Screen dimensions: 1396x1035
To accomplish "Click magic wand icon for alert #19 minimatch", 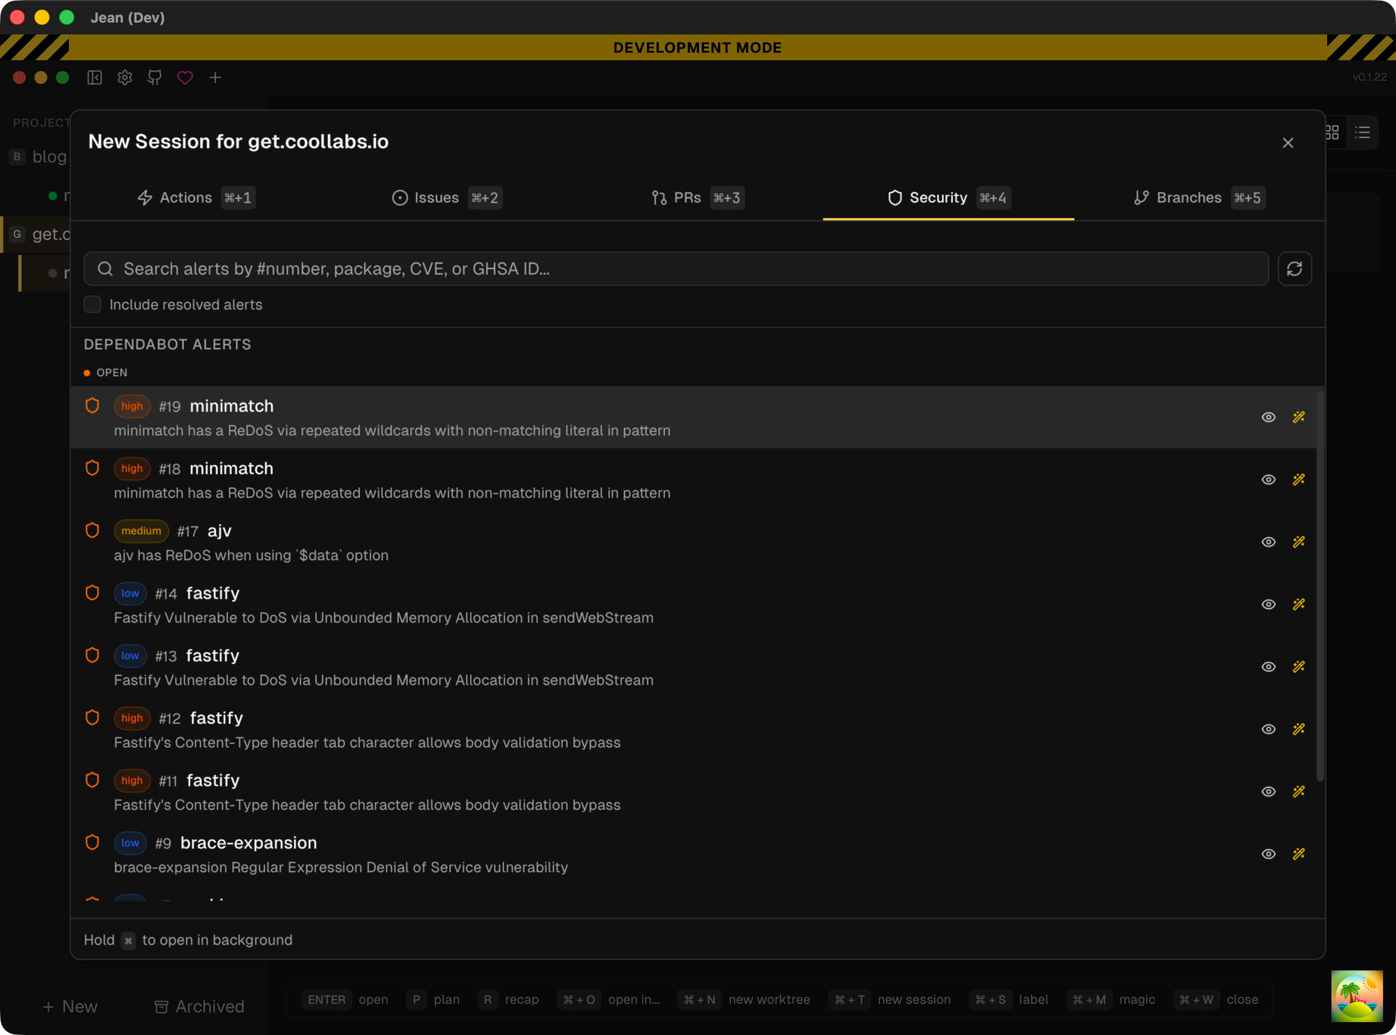I will pyautogui.click(x=1299, y=417).
